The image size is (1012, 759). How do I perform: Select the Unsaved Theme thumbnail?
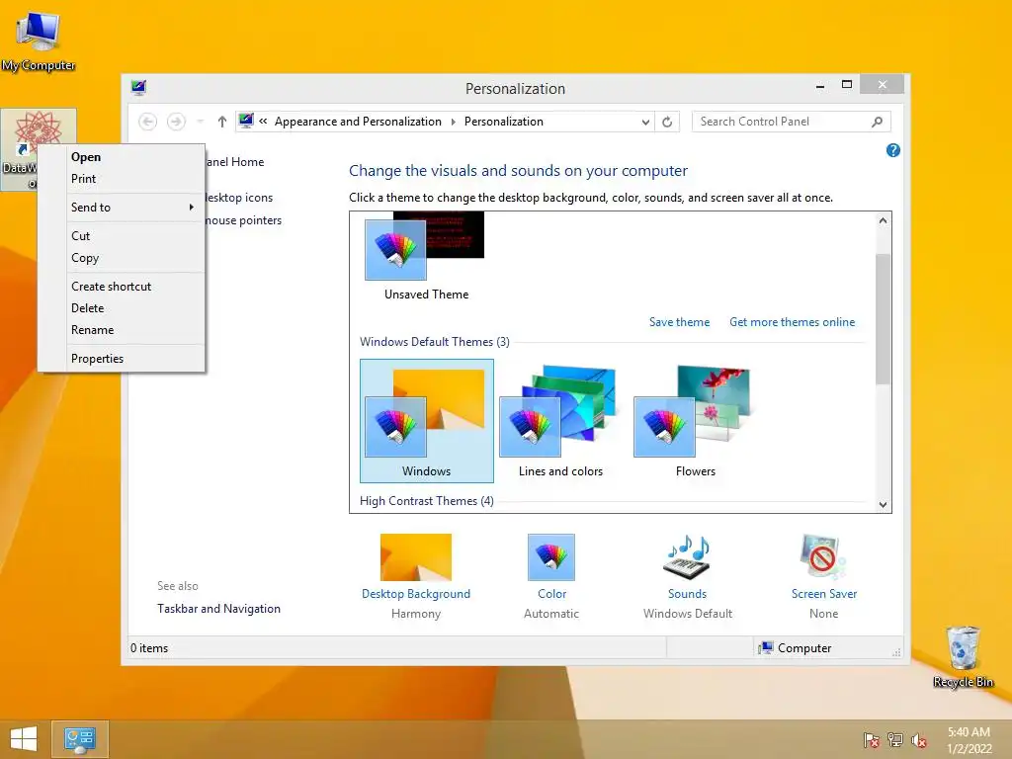coord(425,257)
